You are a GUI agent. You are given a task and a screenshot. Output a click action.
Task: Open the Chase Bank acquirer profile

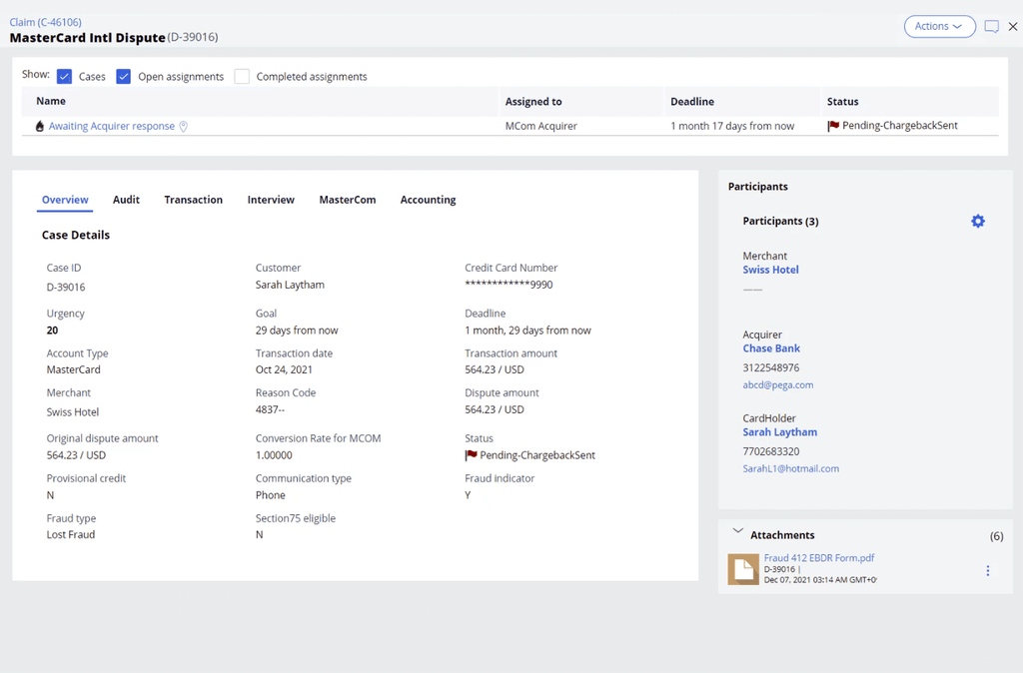pyautogui.click(x=770, y=348)
